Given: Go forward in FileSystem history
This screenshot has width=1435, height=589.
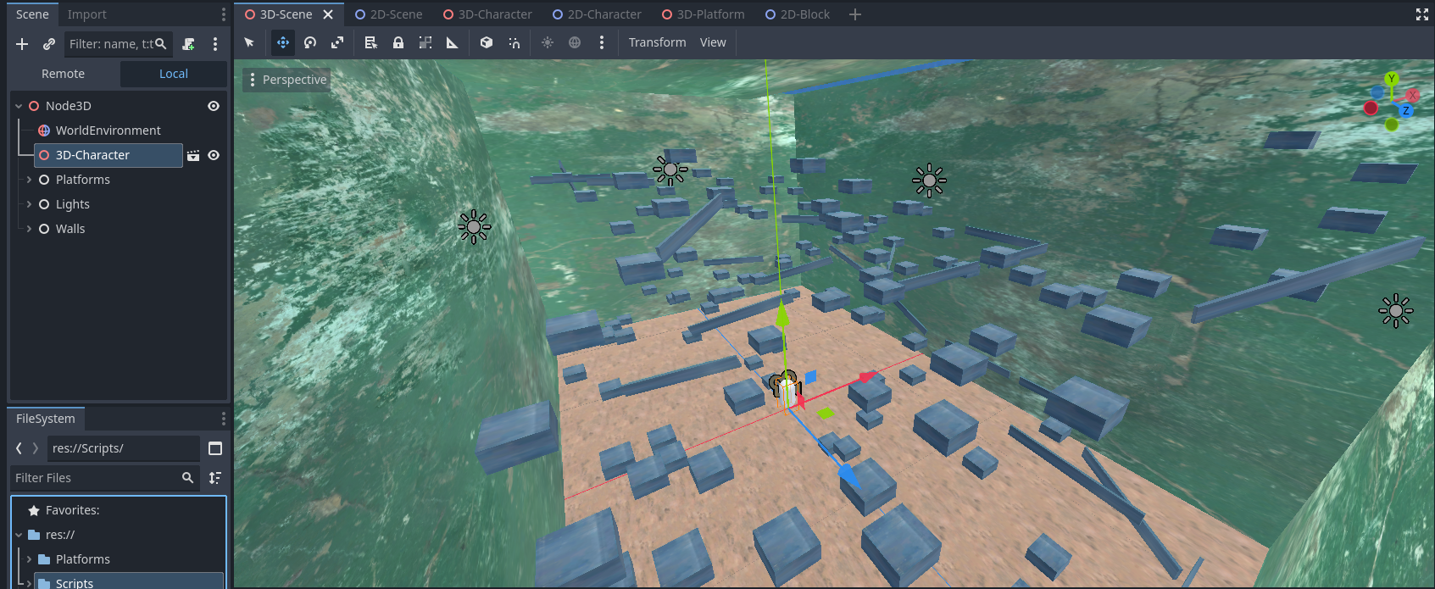Looking at the screenshot, I should (x=35, y=448).
